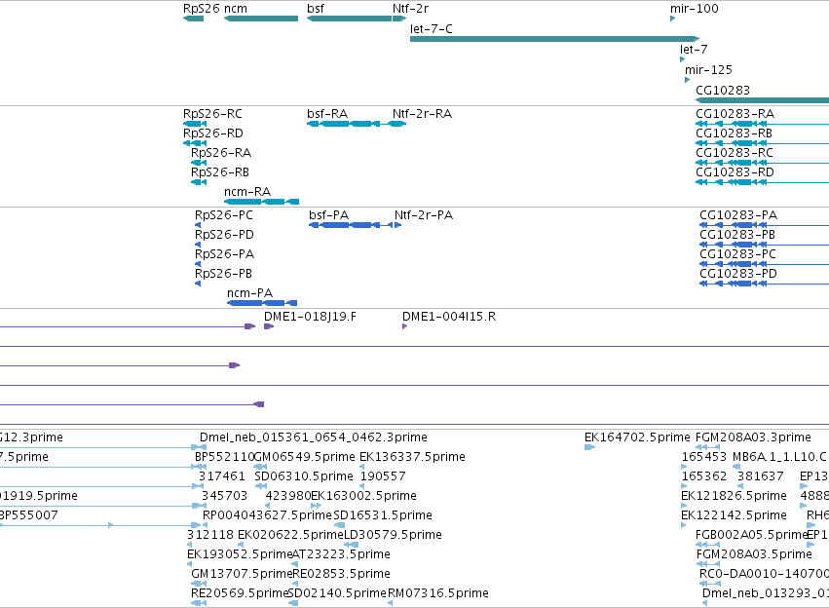Select the EK164702.5prime EST label
Viewport: 829px width, 608px height.
point(637,437)
